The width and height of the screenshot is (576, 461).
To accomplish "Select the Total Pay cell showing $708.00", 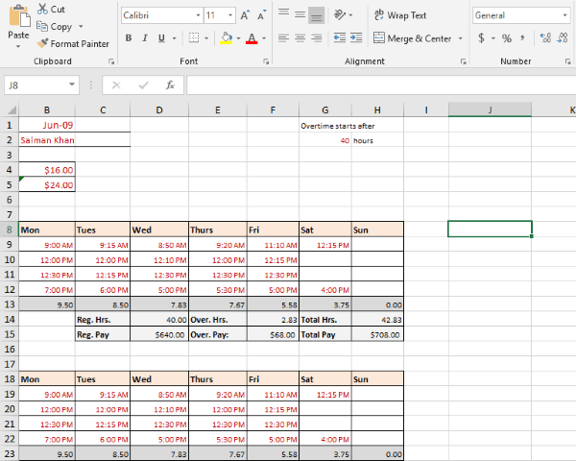I will pos(377,335).
